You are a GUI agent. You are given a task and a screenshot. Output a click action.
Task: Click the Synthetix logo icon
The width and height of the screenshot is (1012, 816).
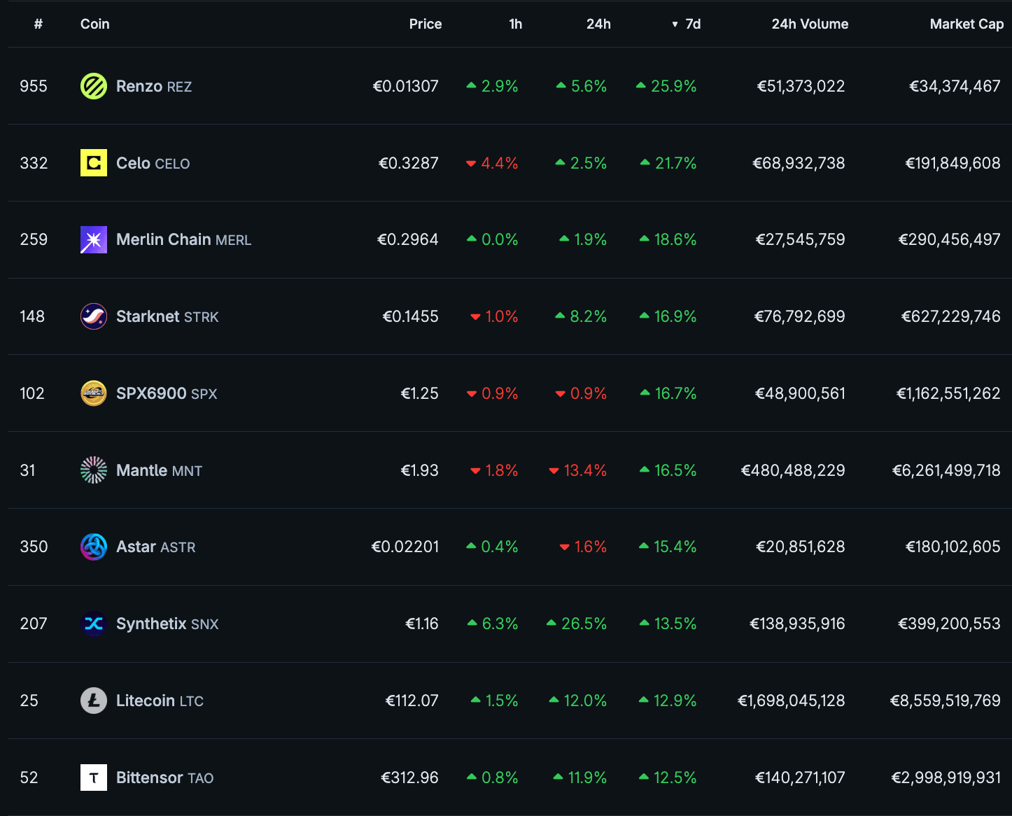point(94,624)
